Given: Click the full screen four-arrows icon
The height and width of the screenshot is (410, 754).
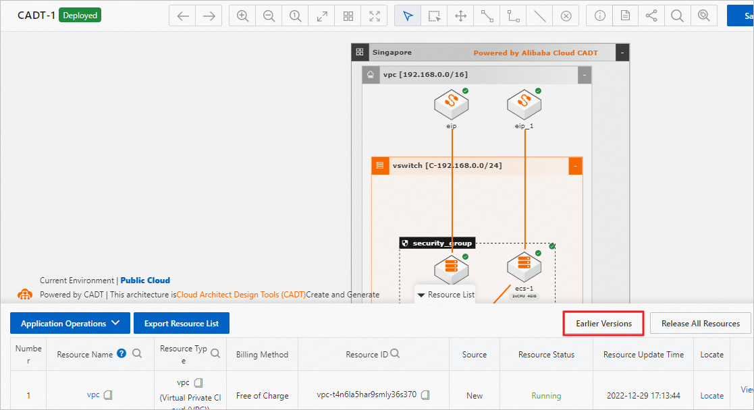Looking at the screenshot, I should [x=375, y=16].
